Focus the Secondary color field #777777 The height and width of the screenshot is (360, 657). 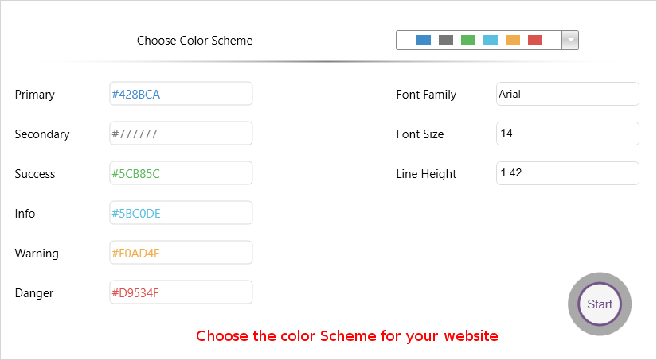point(181,134)
